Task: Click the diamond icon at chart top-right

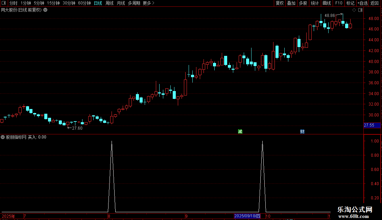Action: [354, 10]
